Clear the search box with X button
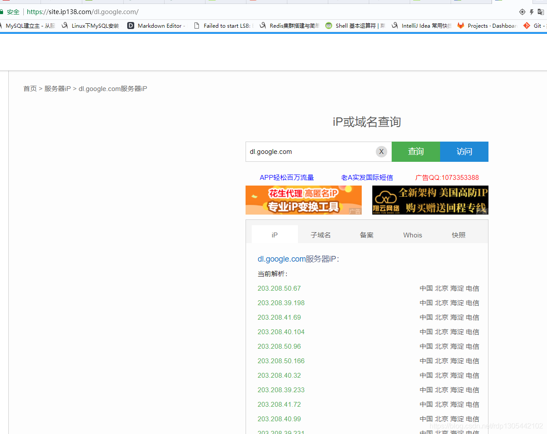The height and width of the screenshot is (434, 547). [x=382, y=152]
